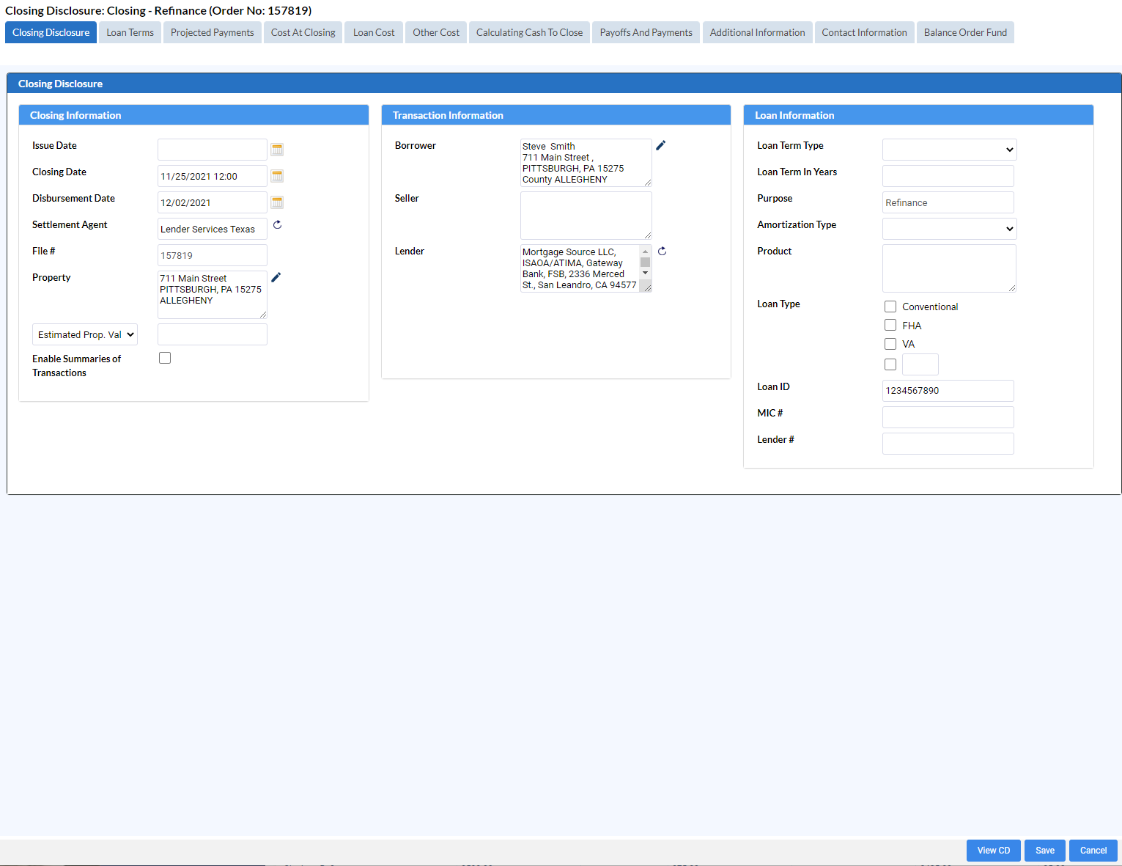The width and height of the screenshot is (1122, 866).
Task: Click the File # field
Action: tap(213, 255)
